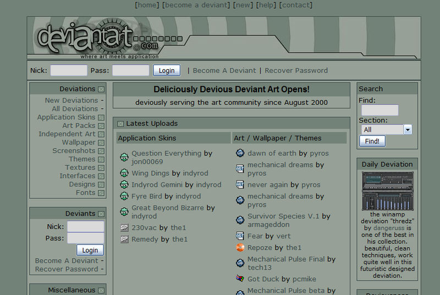Open the pcmike author link

pyautogui.click(x=304, y=279)
